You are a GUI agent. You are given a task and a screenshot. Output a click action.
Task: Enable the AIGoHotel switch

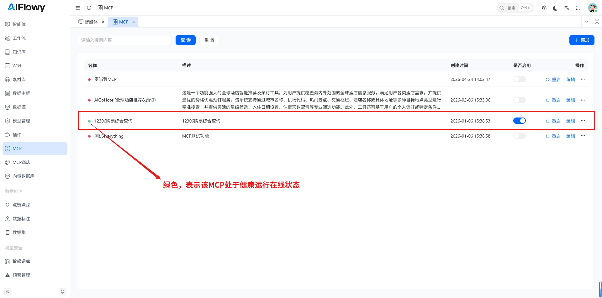click(x=520, y=100)
